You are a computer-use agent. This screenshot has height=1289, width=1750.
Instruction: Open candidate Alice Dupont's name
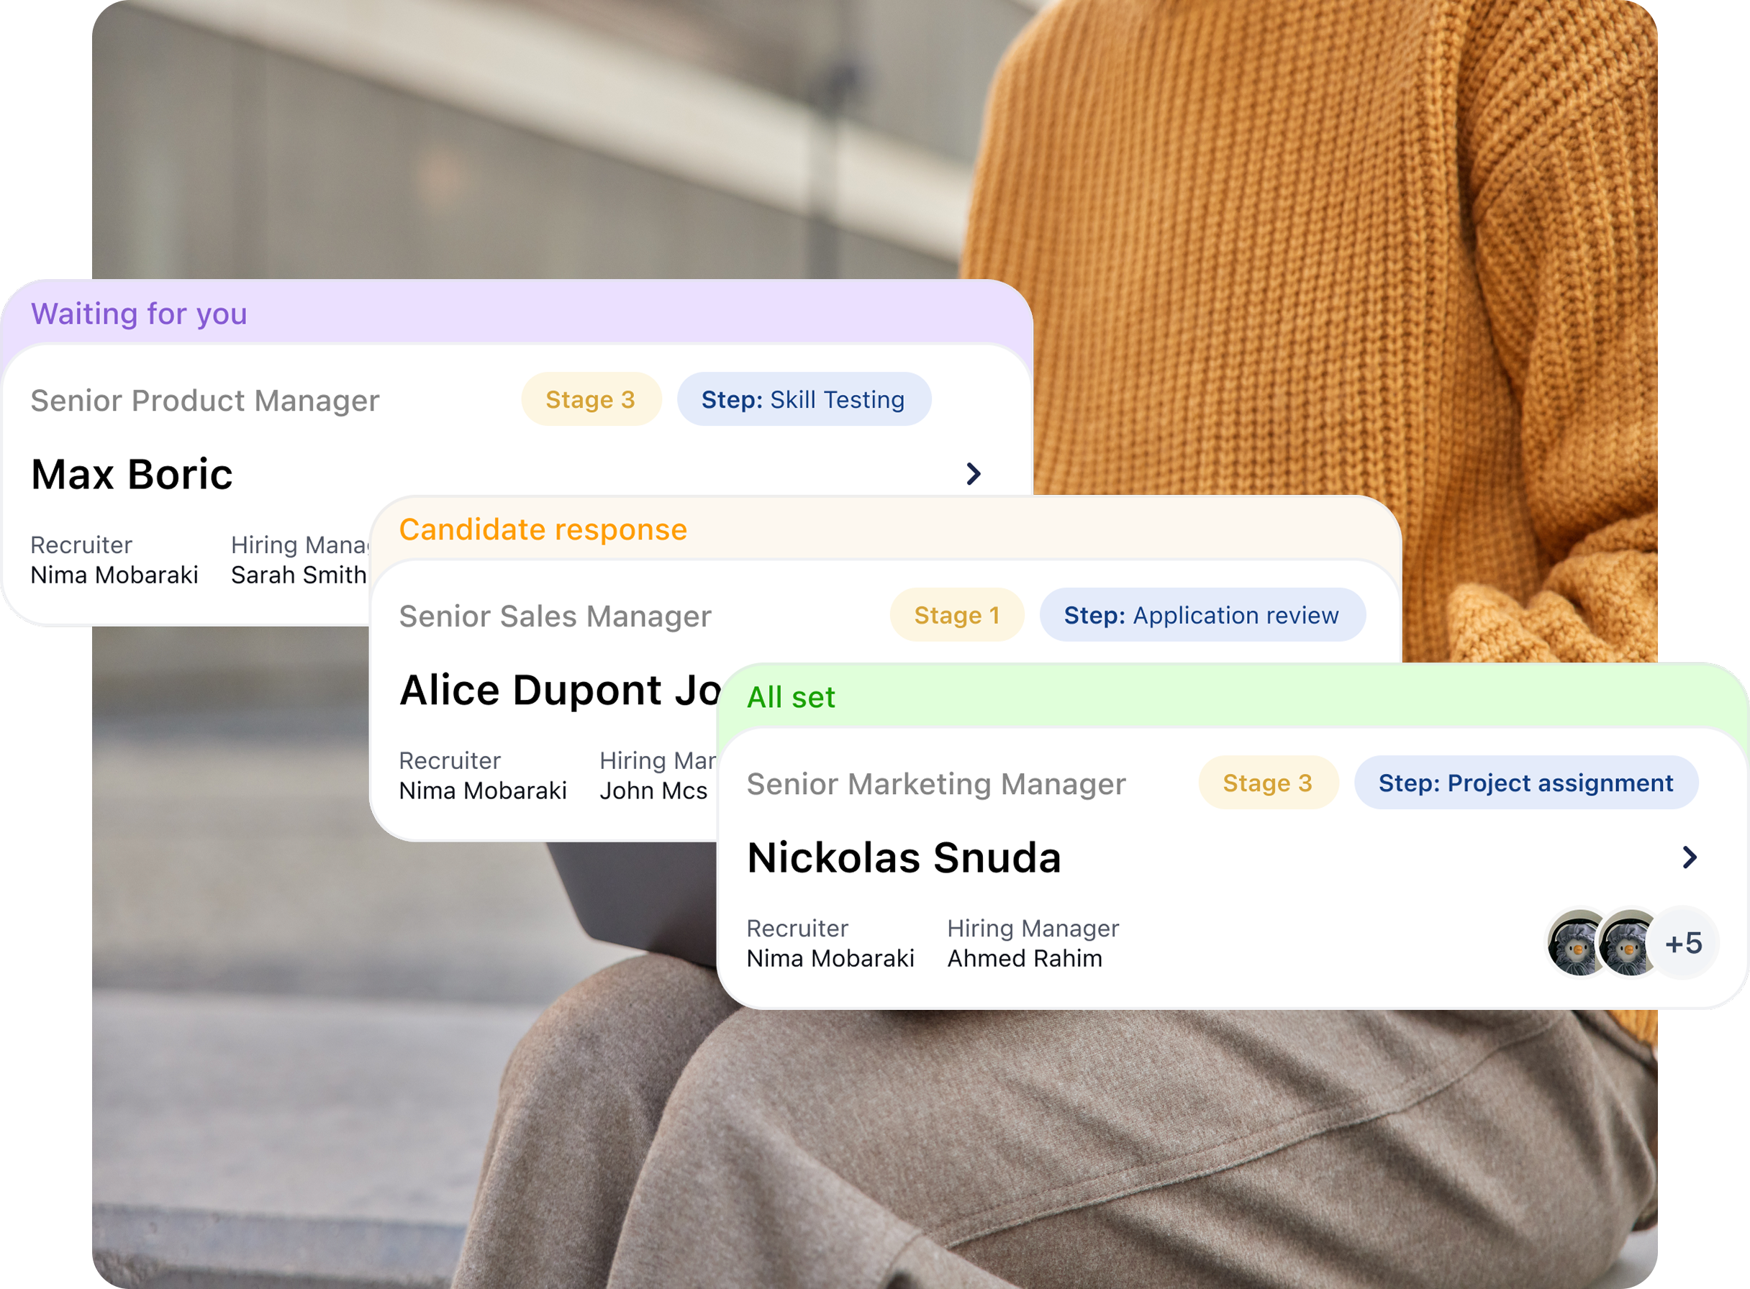point(560,690)
